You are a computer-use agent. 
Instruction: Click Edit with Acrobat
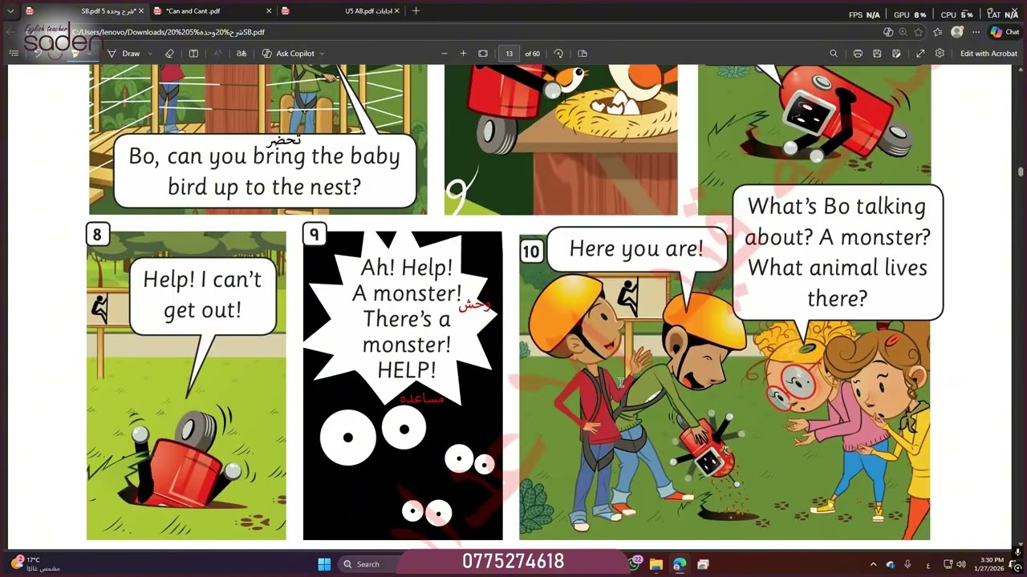988,54
